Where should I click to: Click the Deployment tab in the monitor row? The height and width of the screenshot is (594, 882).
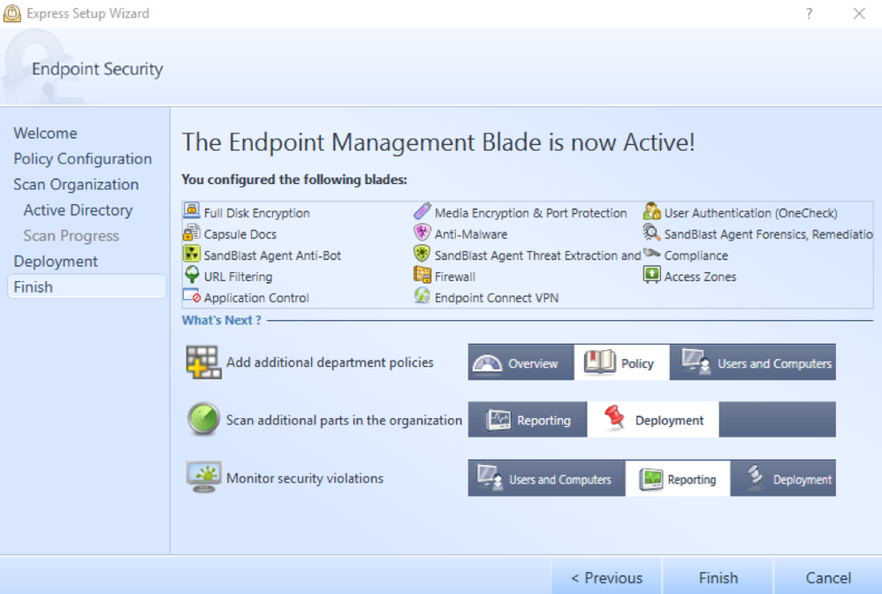pyautogui.click(x=783, y=479)
